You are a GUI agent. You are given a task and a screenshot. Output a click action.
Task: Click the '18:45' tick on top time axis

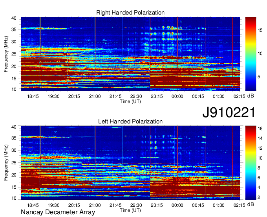(33, 96)
